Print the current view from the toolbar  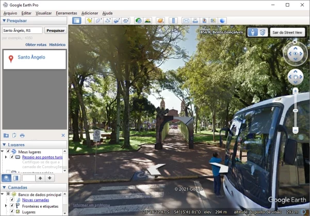click(x=195, y=21)
